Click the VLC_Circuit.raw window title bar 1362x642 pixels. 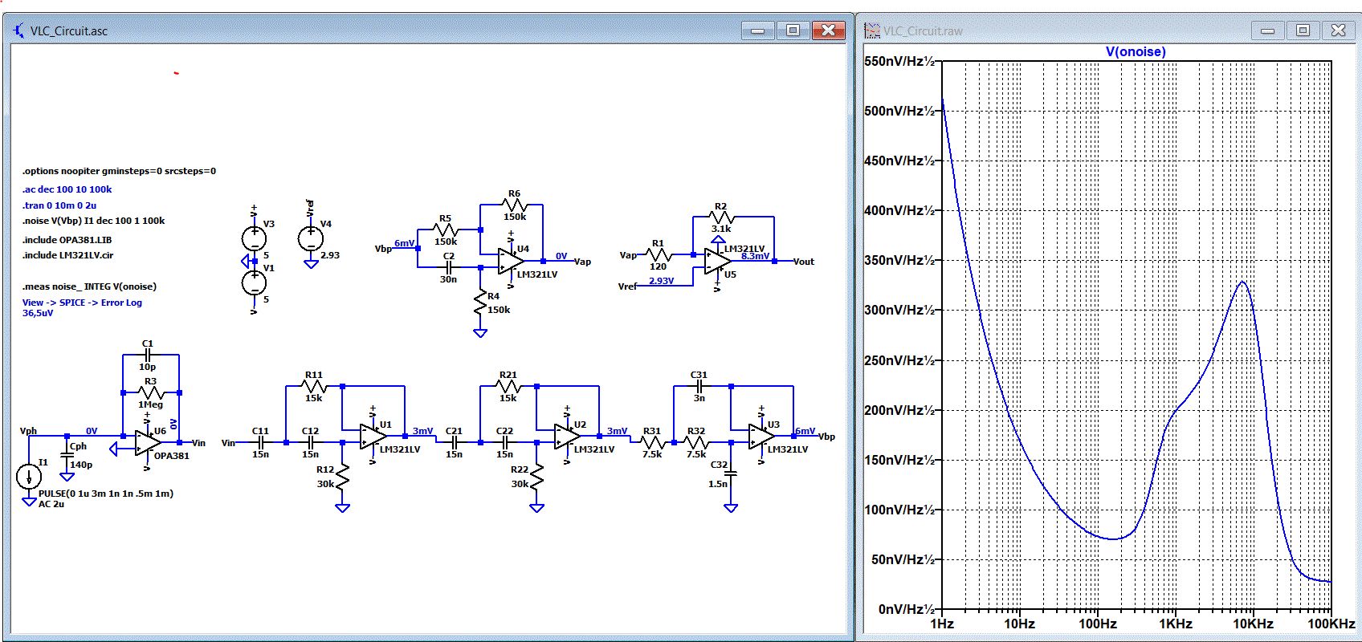1052,30
